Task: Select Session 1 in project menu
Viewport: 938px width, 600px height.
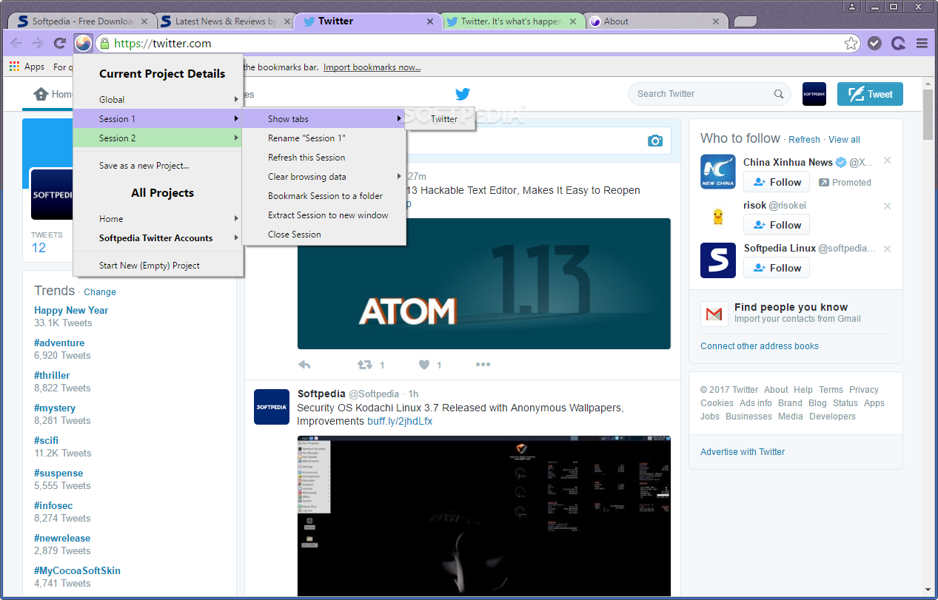Action: 158,118
